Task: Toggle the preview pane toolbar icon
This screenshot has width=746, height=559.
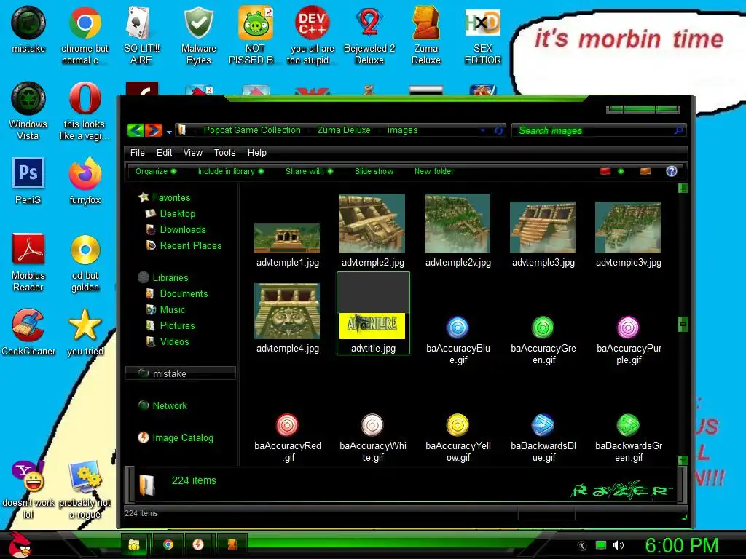Action: point(645,171)
